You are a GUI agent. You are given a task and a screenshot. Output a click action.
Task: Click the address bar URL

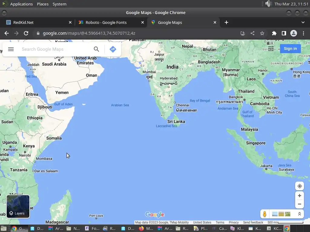click(89, 33)
